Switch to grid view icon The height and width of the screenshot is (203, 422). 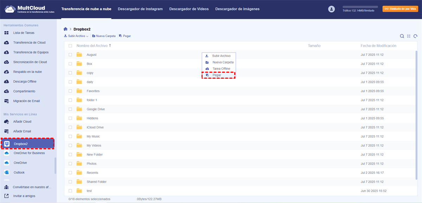(x=409, y=36)
